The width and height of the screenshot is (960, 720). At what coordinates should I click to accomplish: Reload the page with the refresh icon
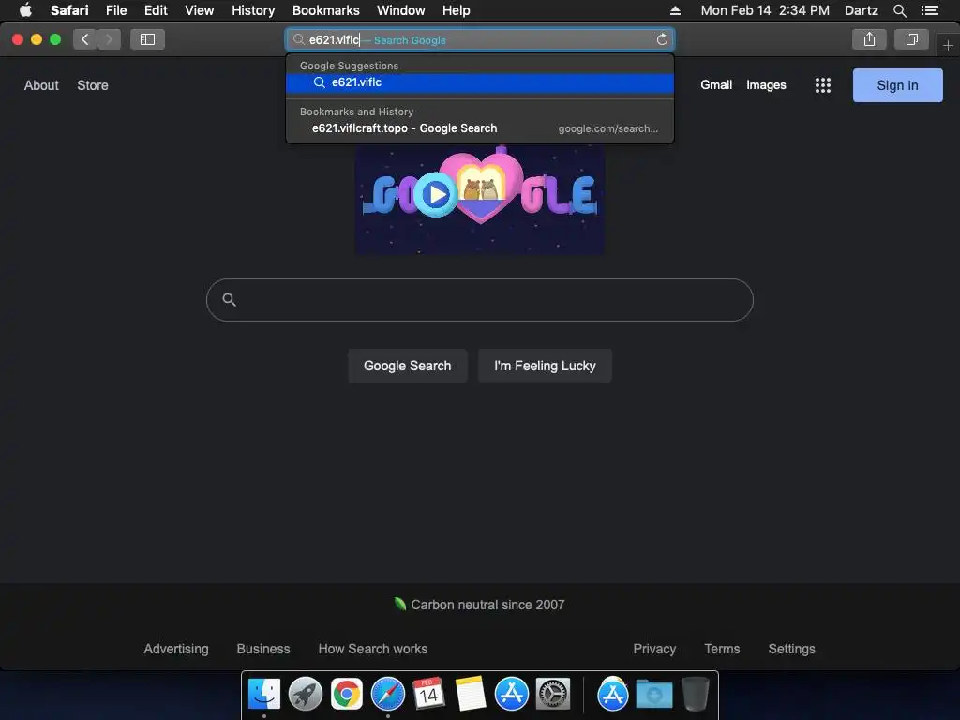[662, 39]
